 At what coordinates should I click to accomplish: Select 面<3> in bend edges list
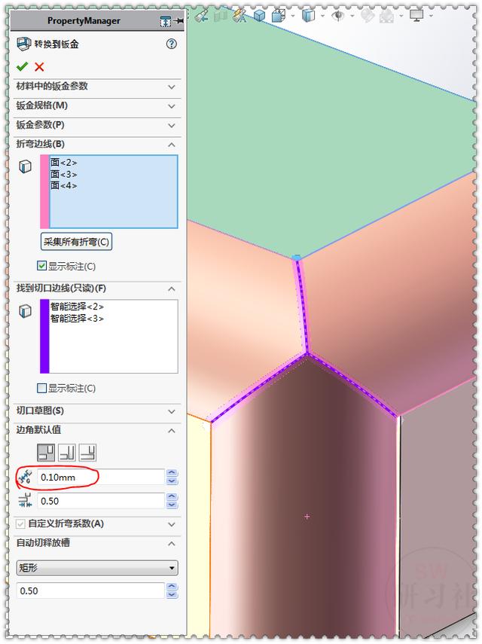63,174
